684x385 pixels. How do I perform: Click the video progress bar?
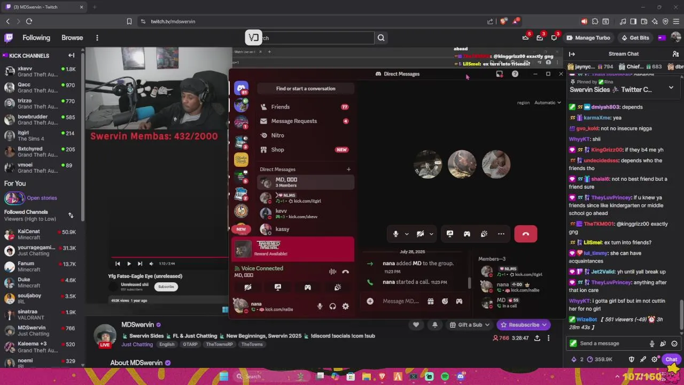tap(169, 257)
